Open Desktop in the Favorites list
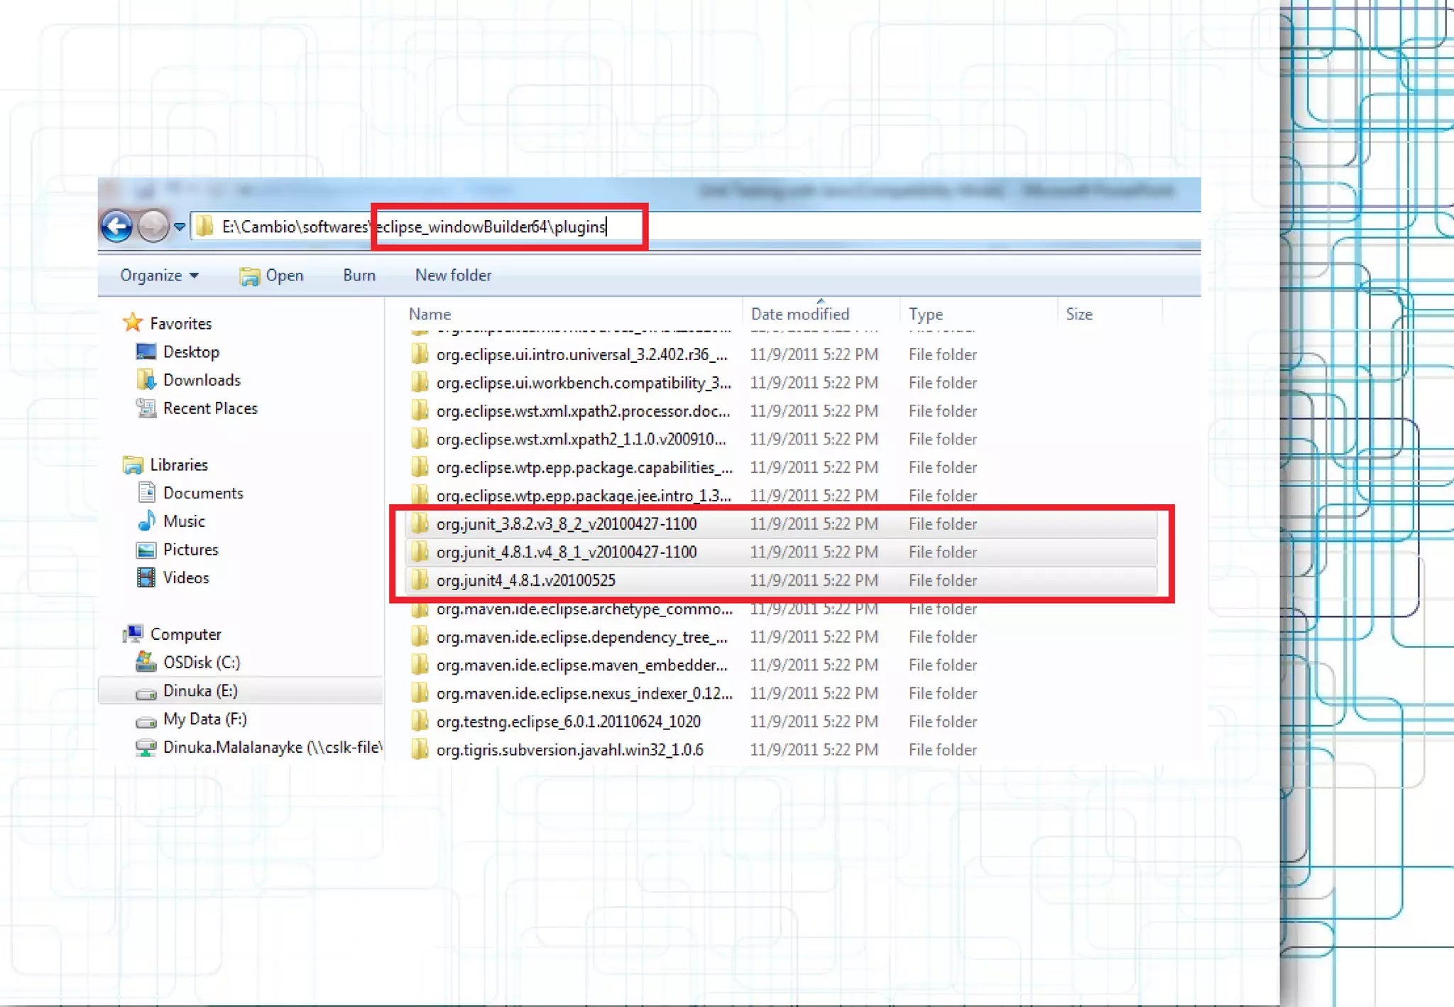 [191, 352]
